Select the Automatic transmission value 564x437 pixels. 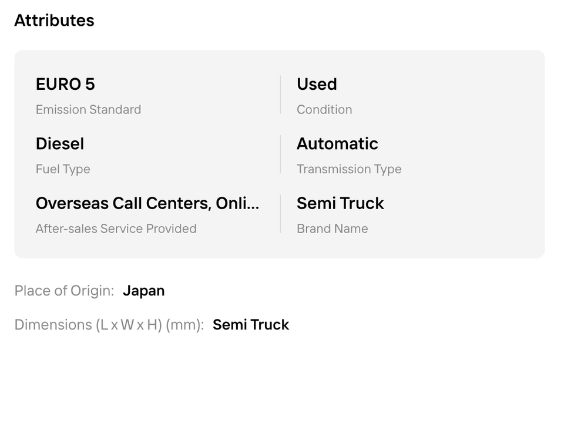(x=337, y=144)
